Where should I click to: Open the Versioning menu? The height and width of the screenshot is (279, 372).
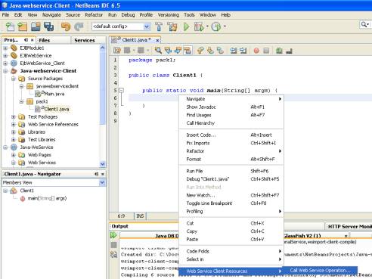tap(169, 15)
